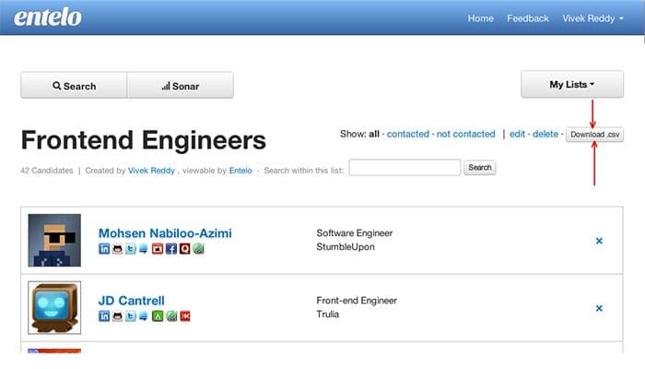This screenshot has width=645, height=369.
Task: Click Mohsen Nabiloo-Azimi's Facebook icon
Action: [171, 249]
